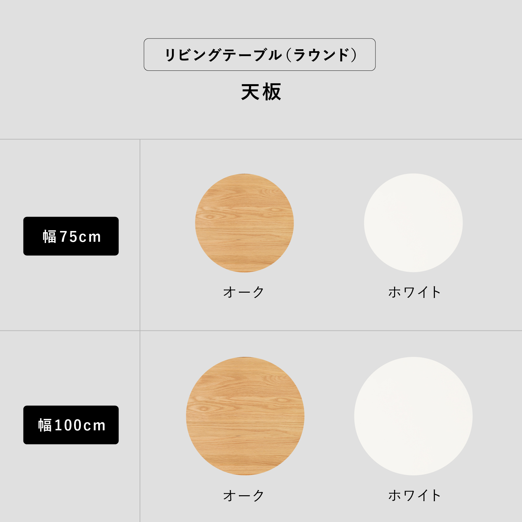Click the 天 character in the heading
The height and width of the screenshot is (522, 522).
click(x=250, y=92)
